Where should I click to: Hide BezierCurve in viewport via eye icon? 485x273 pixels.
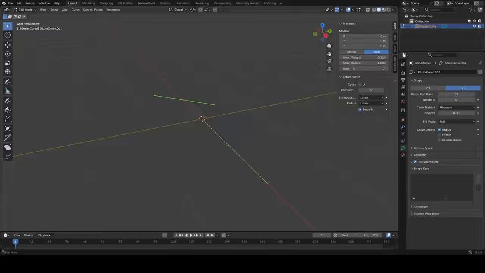pos(474,26)
